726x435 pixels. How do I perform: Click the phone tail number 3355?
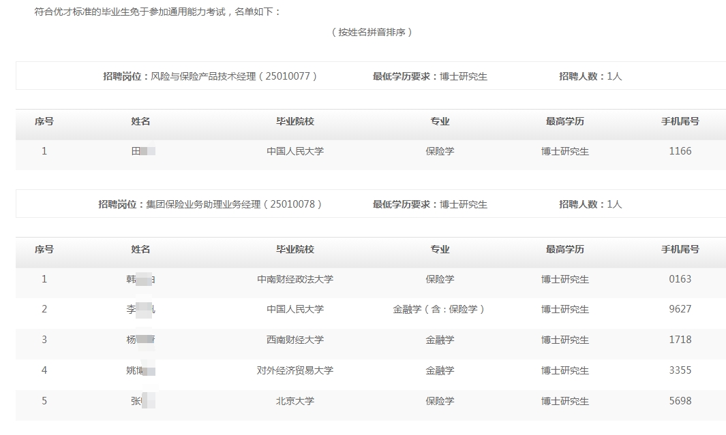[x=680, y=370]
